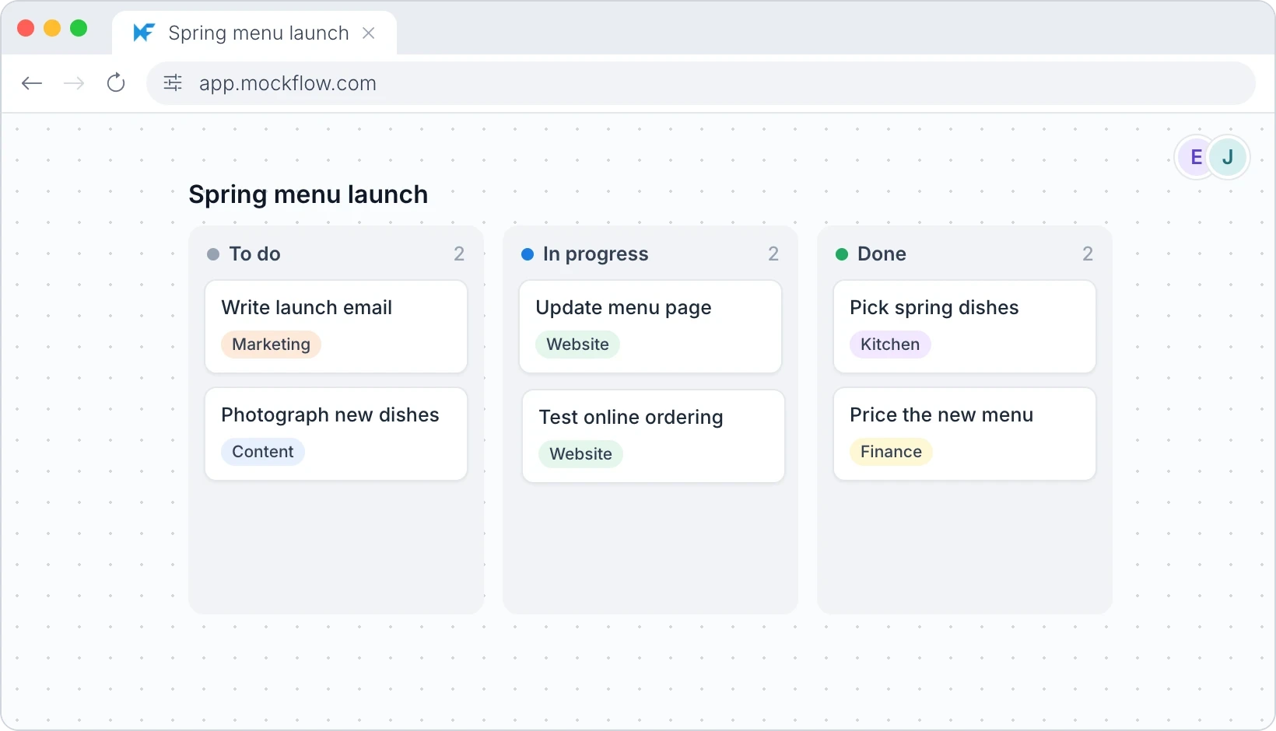Screen dimensions: 1276x731
Task: Click the blue In progress status dot
Action: point(528,254)
